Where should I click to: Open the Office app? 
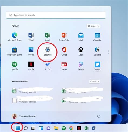[64, 51]
